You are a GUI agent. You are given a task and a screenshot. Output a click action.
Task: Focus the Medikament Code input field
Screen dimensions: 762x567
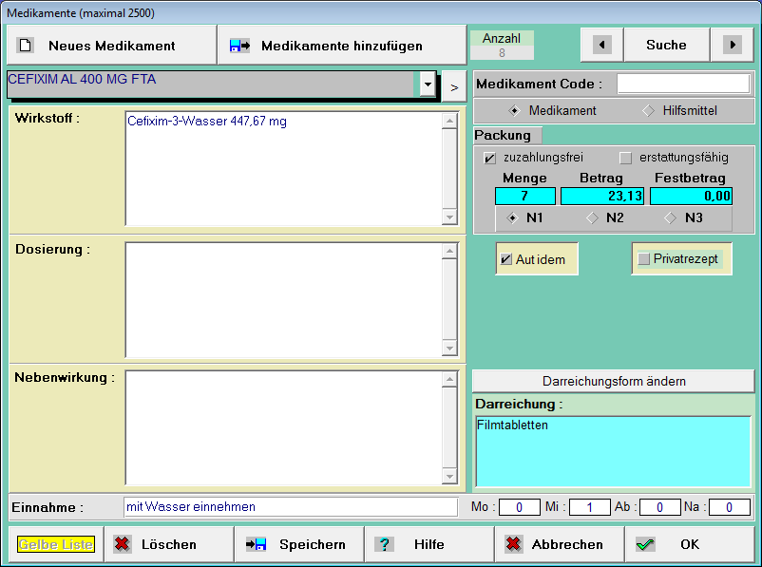[x=682, y=84]
